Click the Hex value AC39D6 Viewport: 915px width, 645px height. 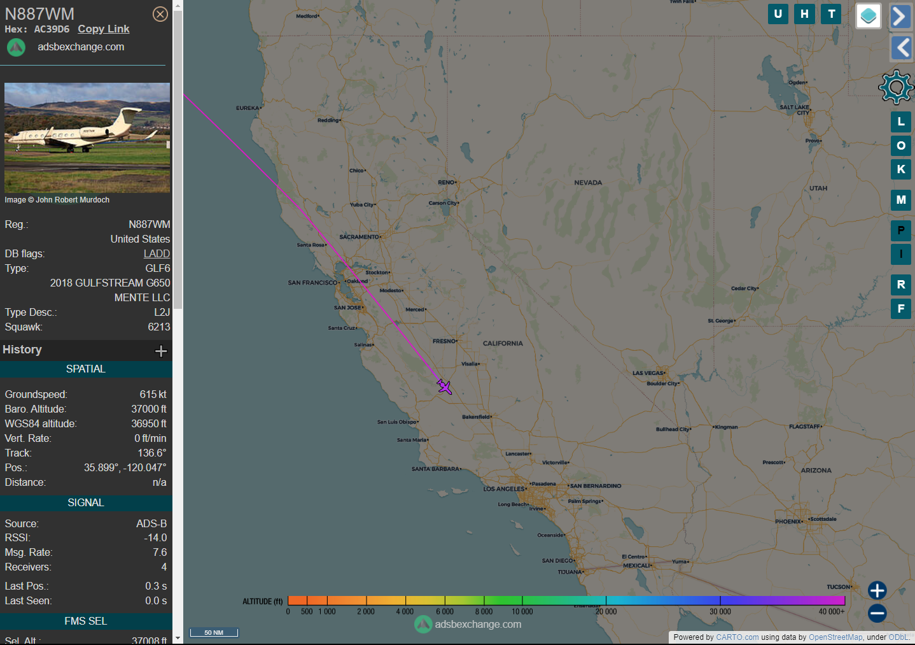[x=52, y=29]
